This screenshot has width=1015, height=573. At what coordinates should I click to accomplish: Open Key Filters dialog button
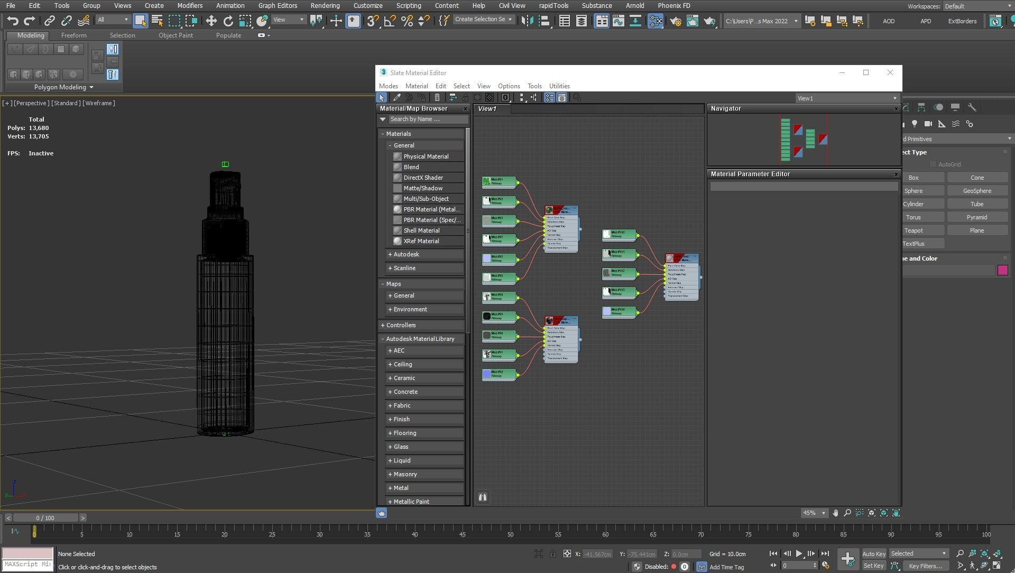[x=925, y=566]
